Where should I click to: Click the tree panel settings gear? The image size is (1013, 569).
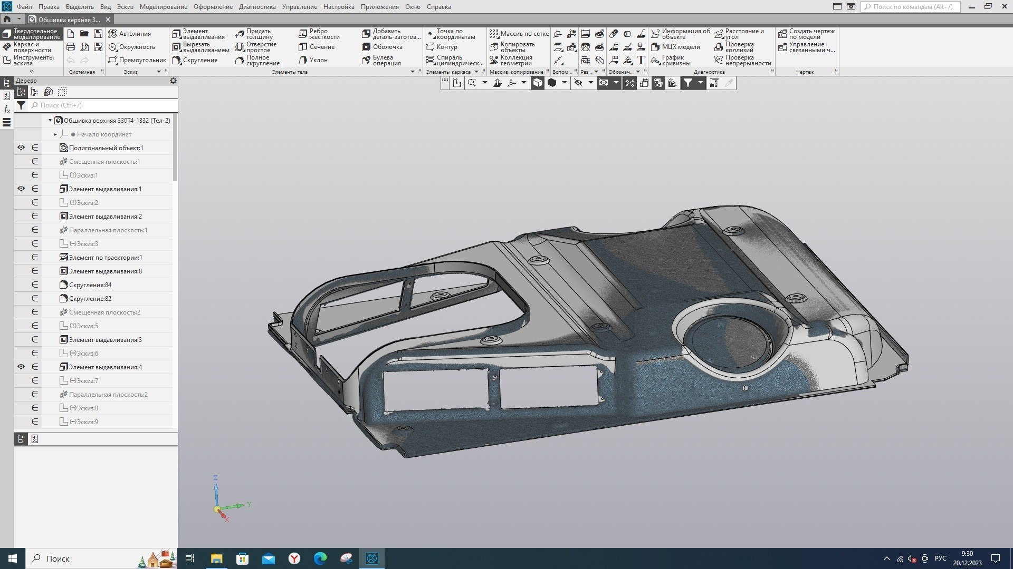pyautogui.click(x=173, y=81)
